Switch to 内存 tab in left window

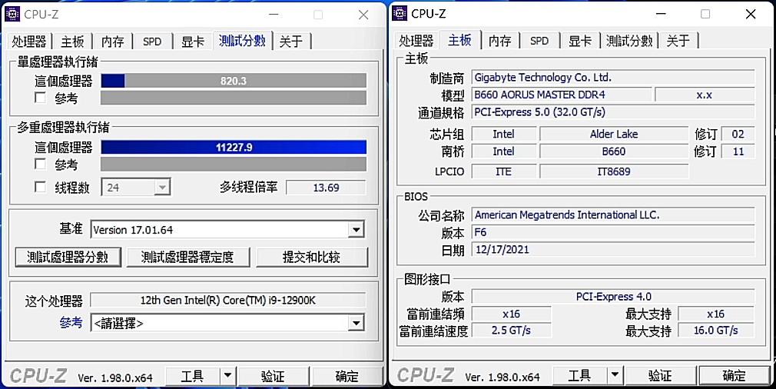pyautogui.click(x=113, y=42)
